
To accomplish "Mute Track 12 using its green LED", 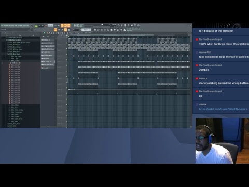I will click(x=67, y=104).
